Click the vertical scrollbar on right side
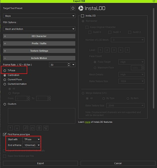The image size is (157, 168). click(154, 58)
